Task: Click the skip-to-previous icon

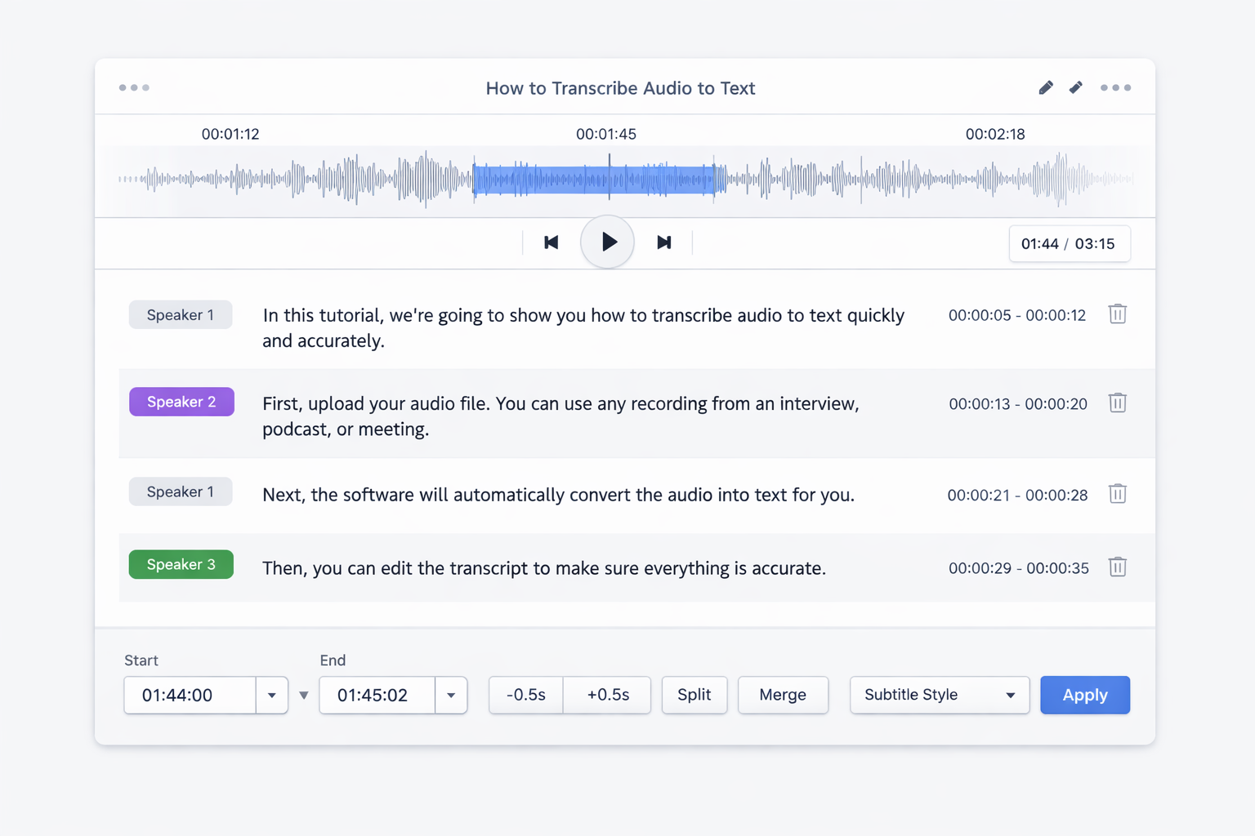Action: tap(551, 242)
